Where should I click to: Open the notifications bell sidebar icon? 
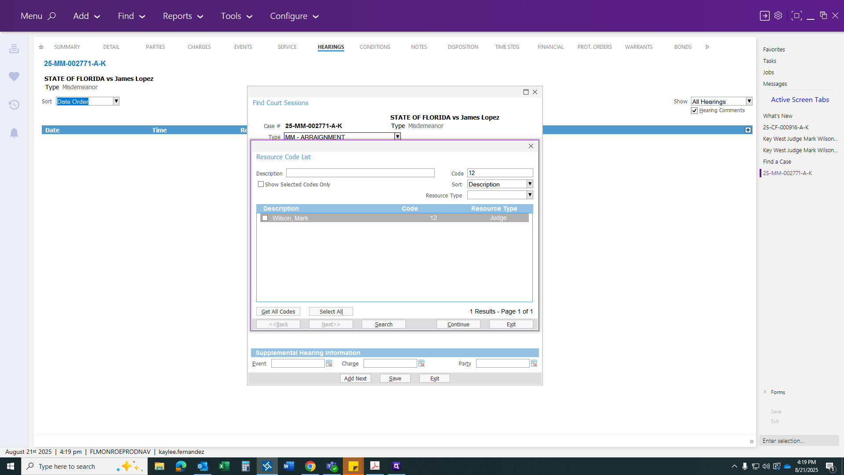point(14,133)
